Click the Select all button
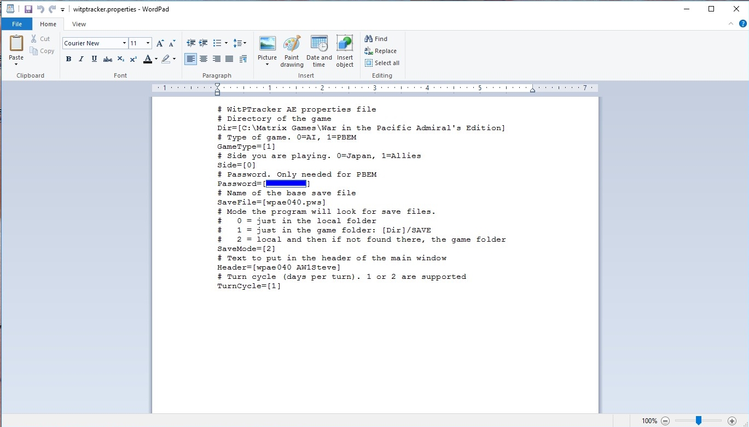 point(382,63)
